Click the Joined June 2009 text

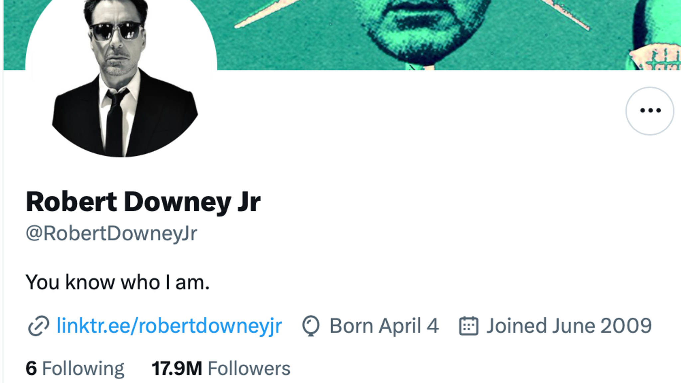click(x=569, y=326)
